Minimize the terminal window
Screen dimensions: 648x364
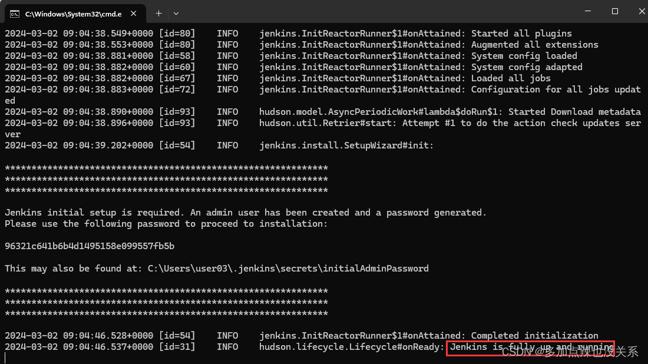588,11
